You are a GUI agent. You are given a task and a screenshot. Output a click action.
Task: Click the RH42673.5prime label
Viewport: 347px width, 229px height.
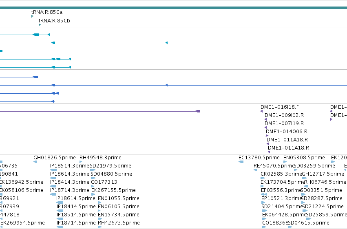[x=119, y=223]
